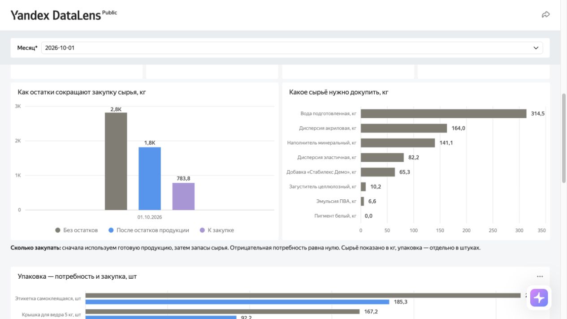Click the gray Без остатков bar 2,8K
This screenshot has width=567, height=319.
click(x=116, y=161)
